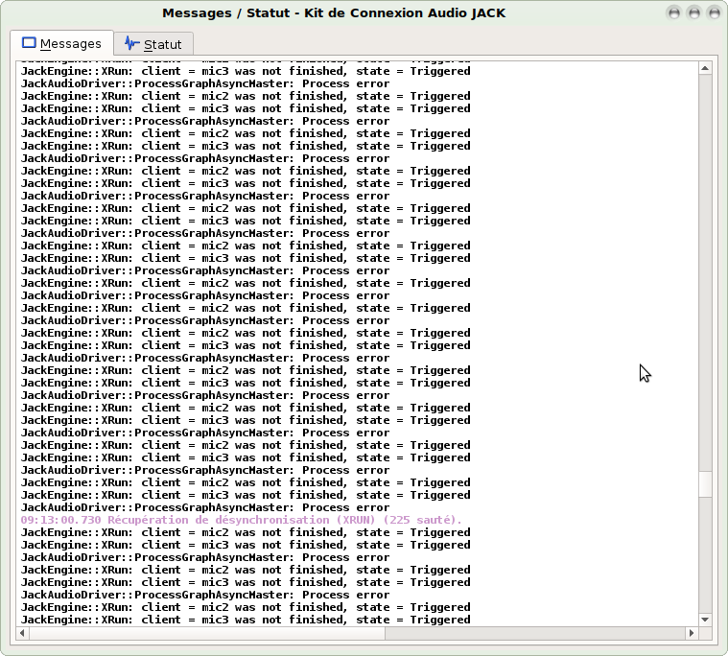Click the horizontal scrollbar right arrow
This screenshot has height=656, width=728.
(692, 632)
